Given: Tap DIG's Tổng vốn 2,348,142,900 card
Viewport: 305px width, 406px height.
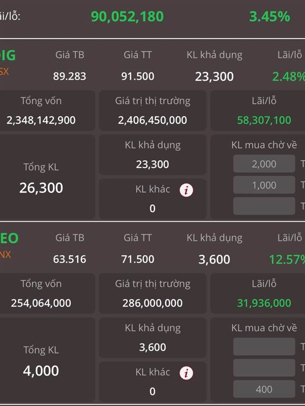Looking at the screenshot, I should 41,111.
